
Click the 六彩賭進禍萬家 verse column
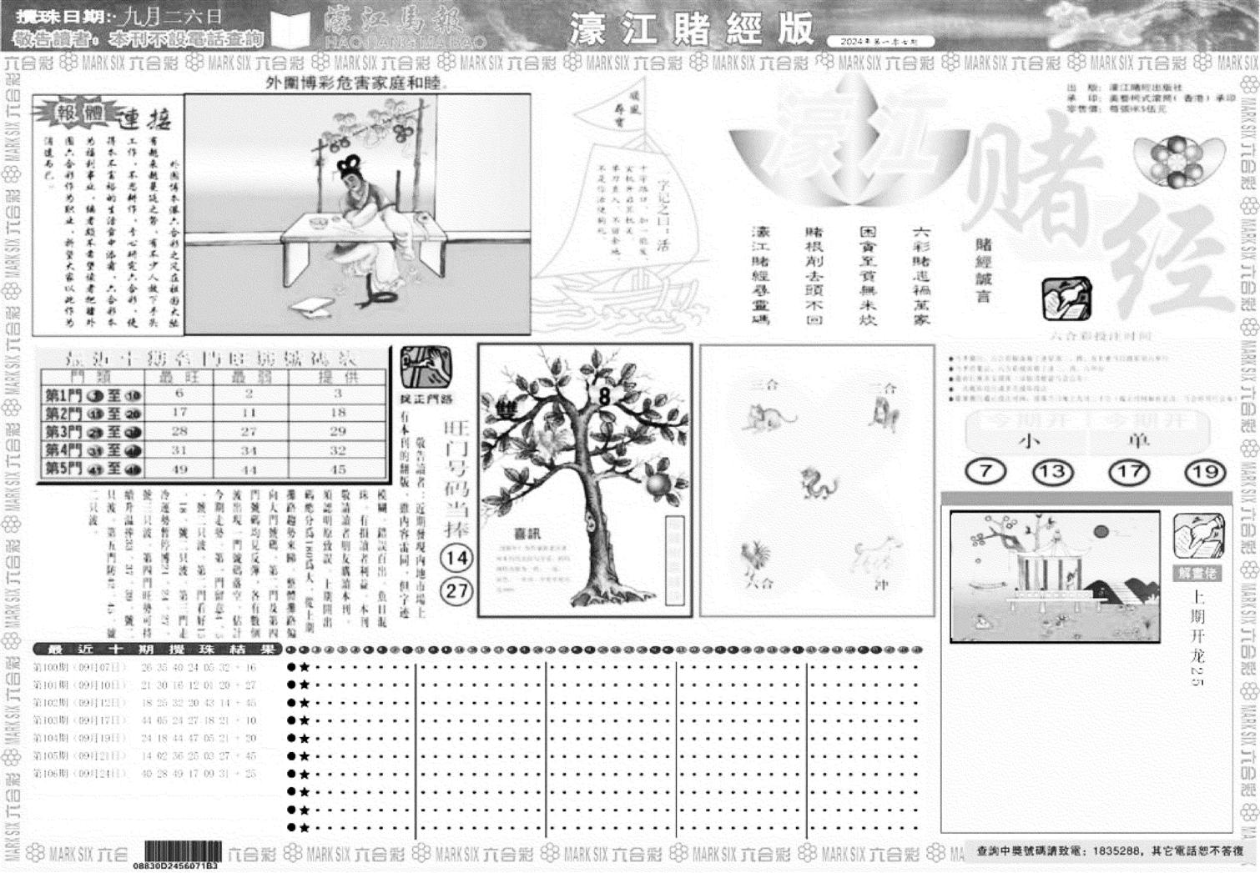point(921,275)
